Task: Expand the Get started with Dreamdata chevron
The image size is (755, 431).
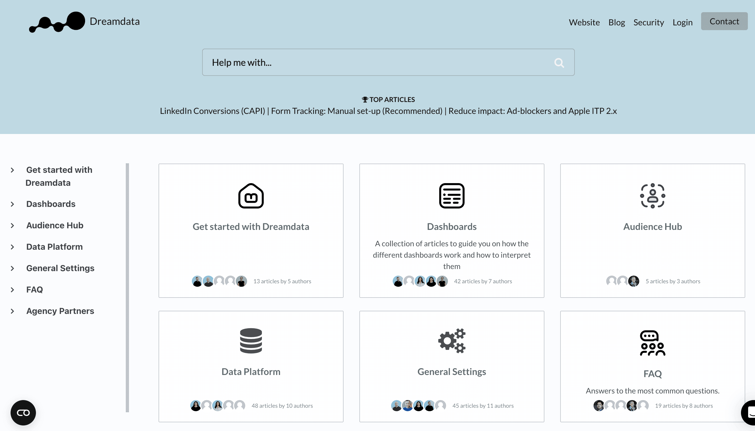Action: coord(12,170)
